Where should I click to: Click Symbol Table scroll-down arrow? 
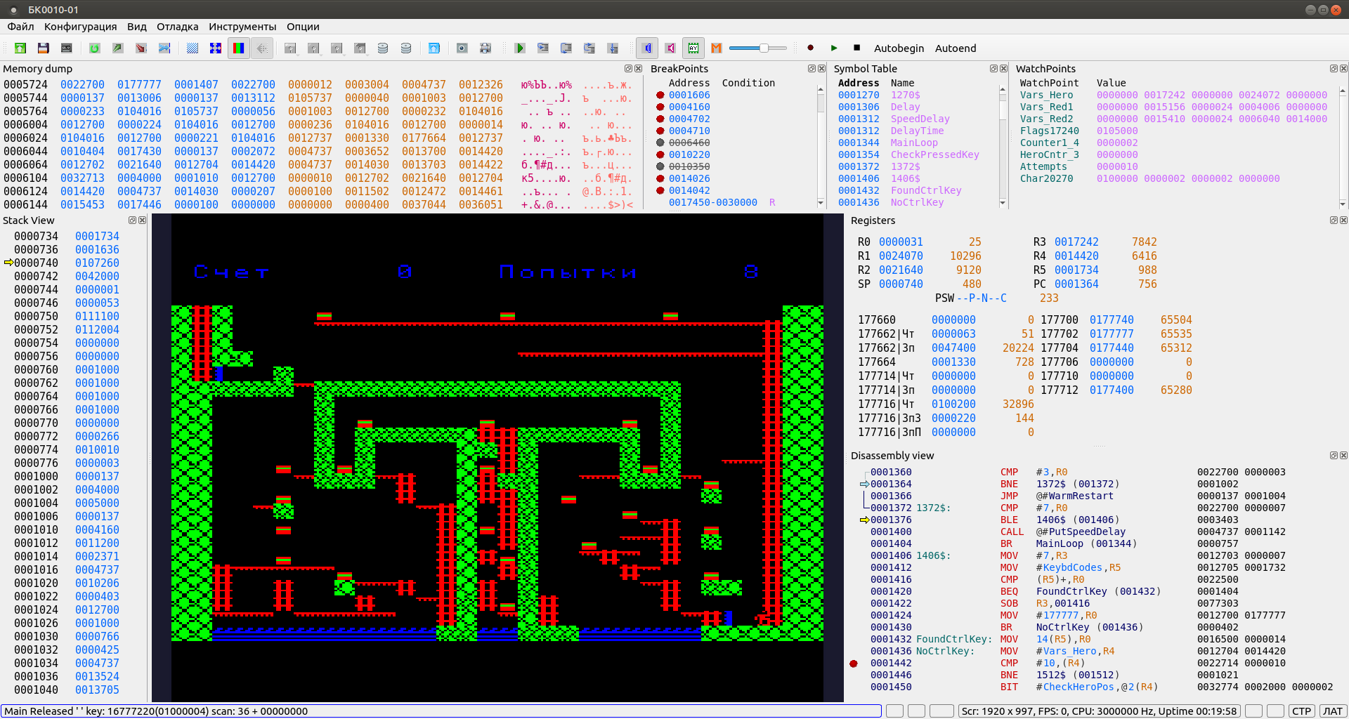[1003, 203]
